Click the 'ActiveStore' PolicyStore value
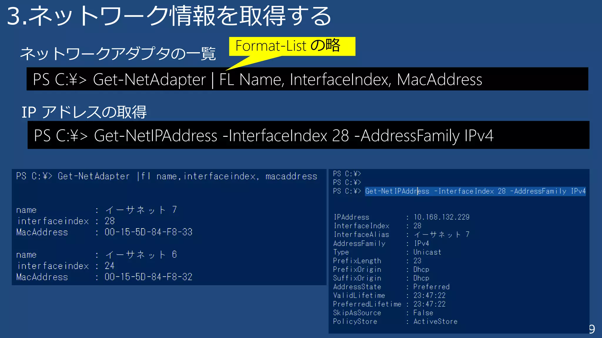 click(x=435, y=322)
